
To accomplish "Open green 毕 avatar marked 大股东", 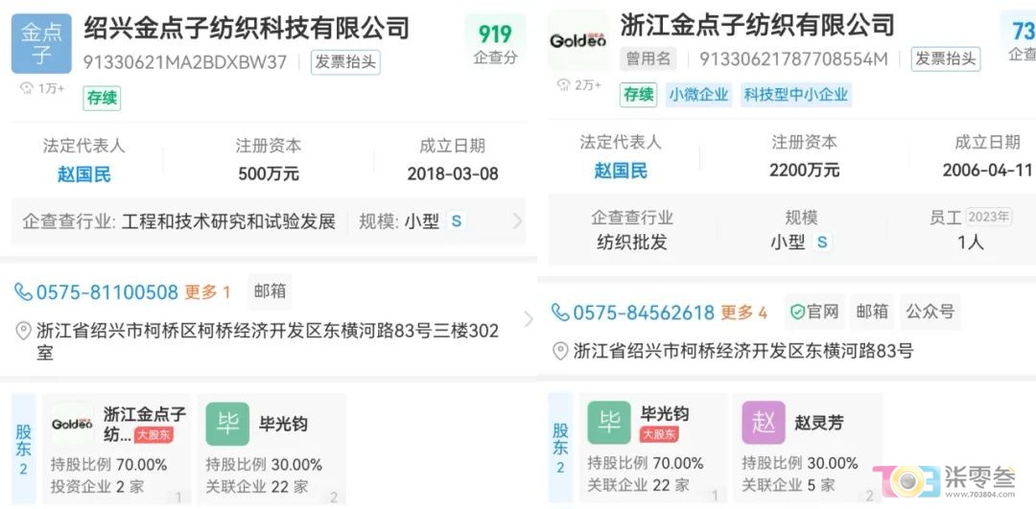I will coord(609,423).
